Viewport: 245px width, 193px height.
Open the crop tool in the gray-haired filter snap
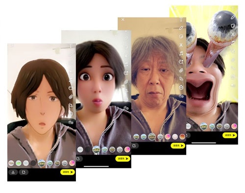(181, 79)
